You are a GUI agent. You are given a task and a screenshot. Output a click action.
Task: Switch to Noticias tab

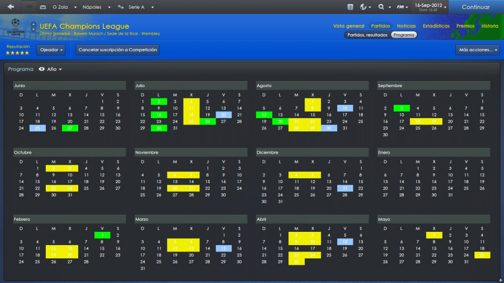(406, 26)
